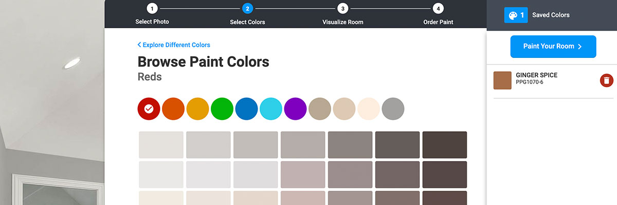This screenshot has height=205, width=617.
Task: Go back via Explore Different Colors
Action: pyautogui.click(x=174, y=45)
